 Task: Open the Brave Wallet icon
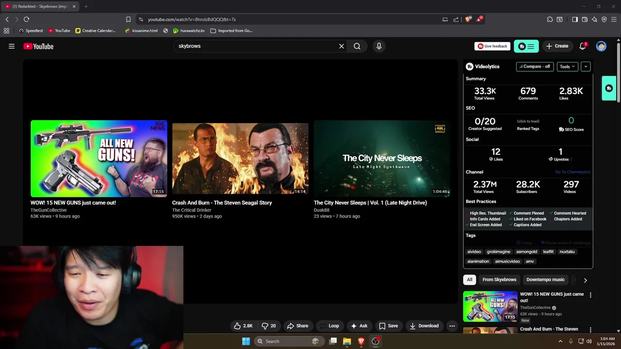point(585,19)
